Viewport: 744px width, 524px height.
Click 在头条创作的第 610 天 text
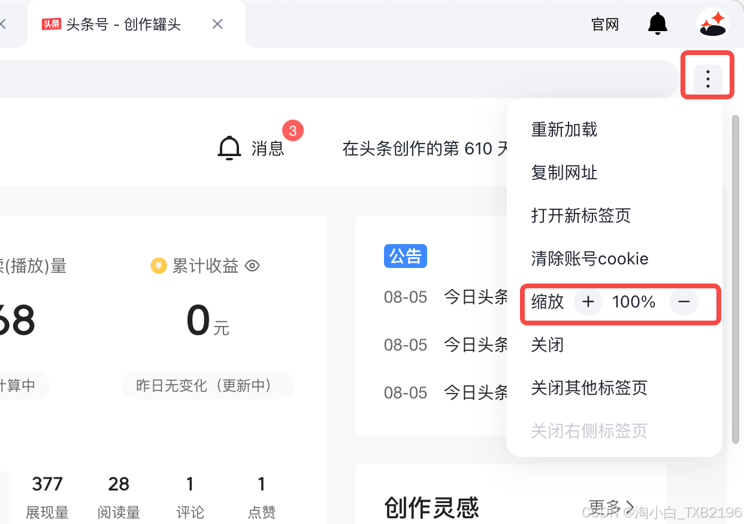click(x=425, y=148)
